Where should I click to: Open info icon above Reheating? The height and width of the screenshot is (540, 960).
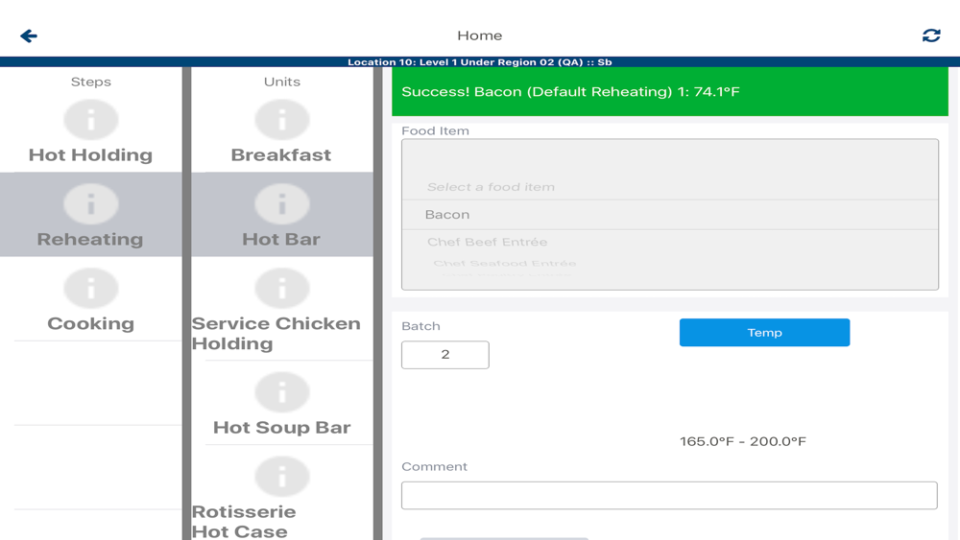click(x=90, y=204)
